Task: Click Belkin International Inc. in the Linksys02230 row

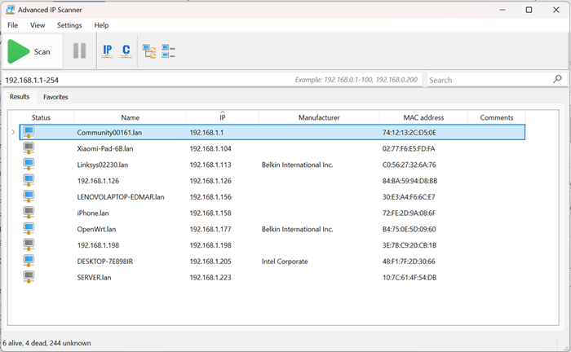Action: point(297,165)
